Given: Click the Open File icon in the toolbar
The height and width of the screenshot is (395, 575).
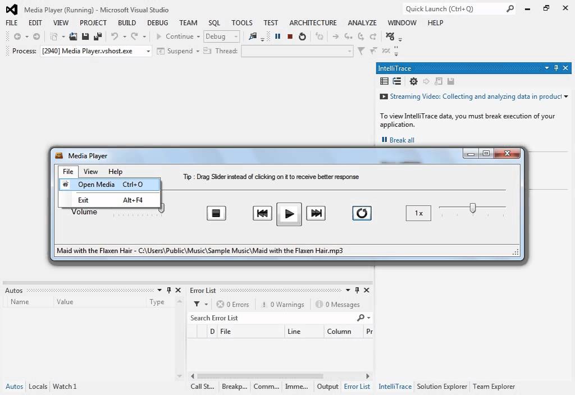Looking at the screenshot, I should 73,36.
